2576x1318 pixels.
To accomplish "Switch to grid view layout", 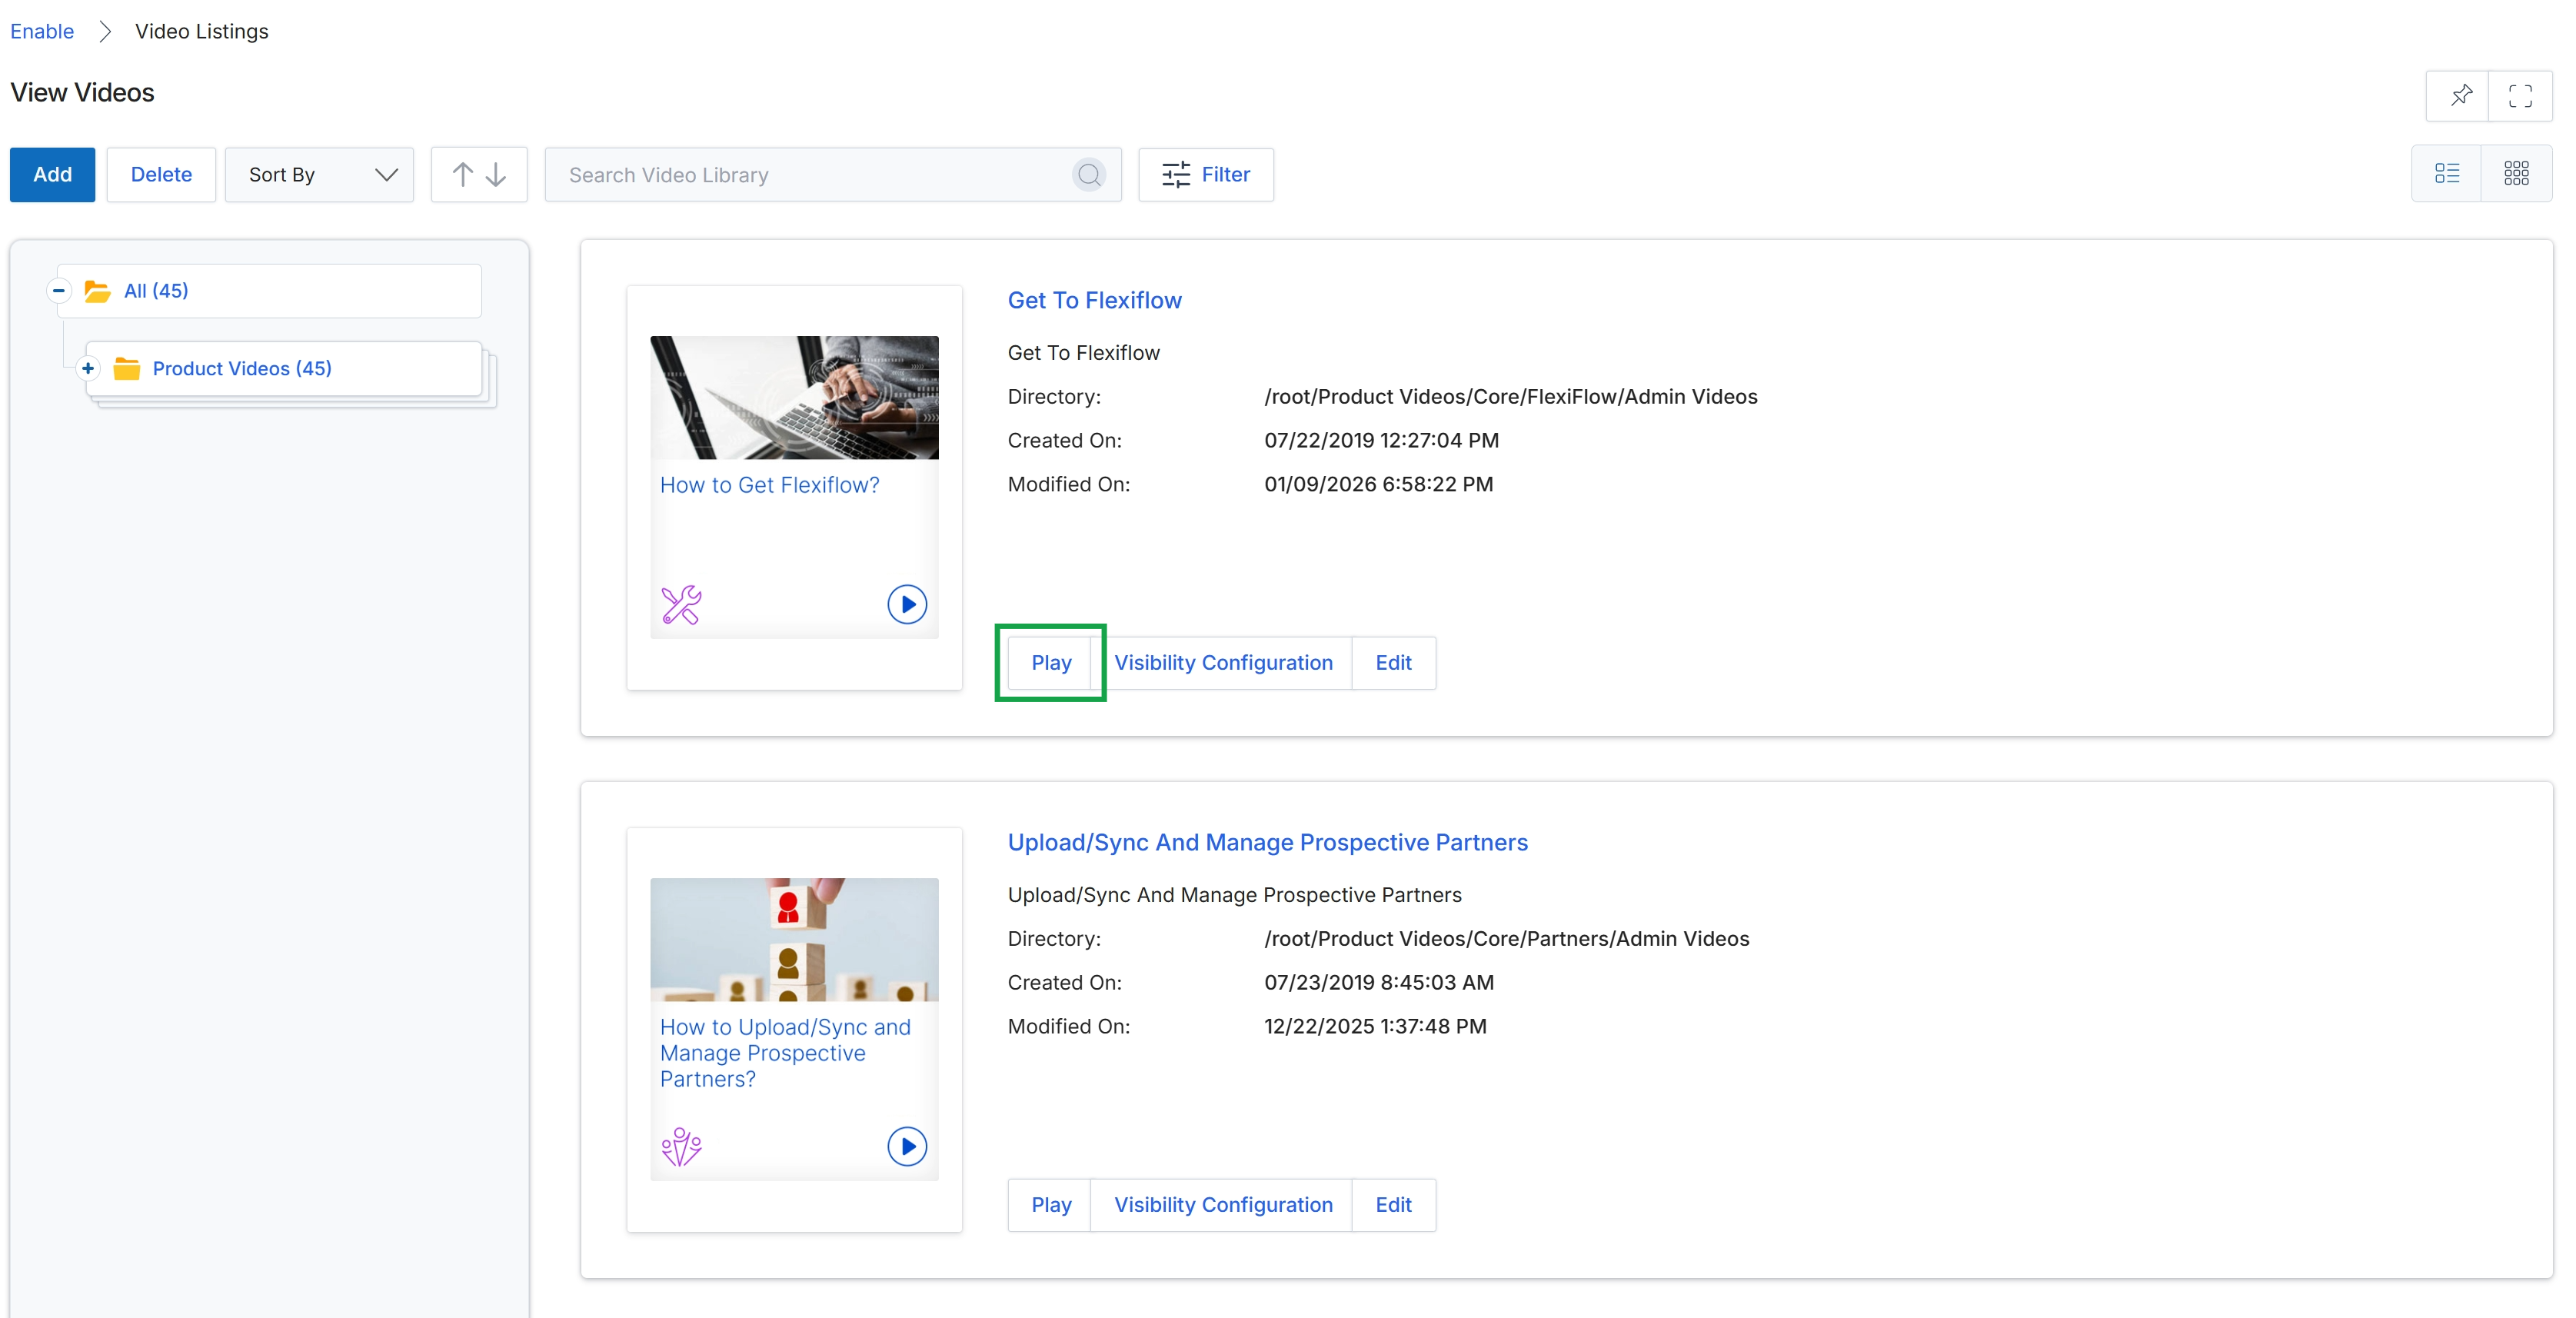I will pyautogui.click(x=2516, y=174).
